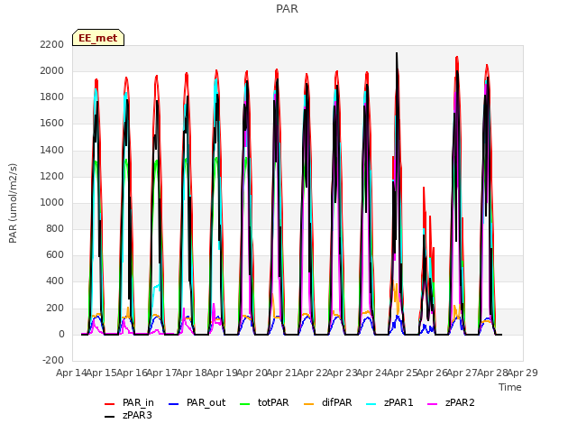Click the PAR (umol/m2/s) y-axis label
Viewport: 577px width, 433px height.
pos(13,203)
